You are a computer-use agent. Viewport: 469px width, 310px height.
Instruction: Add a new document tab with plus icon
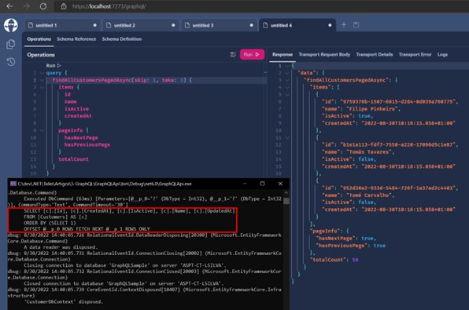[344, 25]
